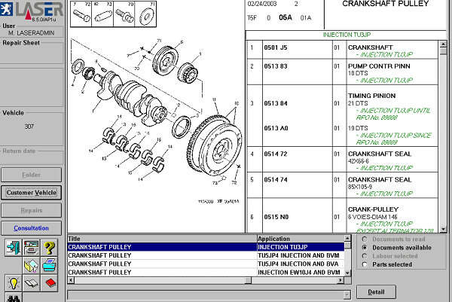Viewport: 452px width, 302px height.
Task: Click the title list scroll down arrow
Action: tap(347, 273)
